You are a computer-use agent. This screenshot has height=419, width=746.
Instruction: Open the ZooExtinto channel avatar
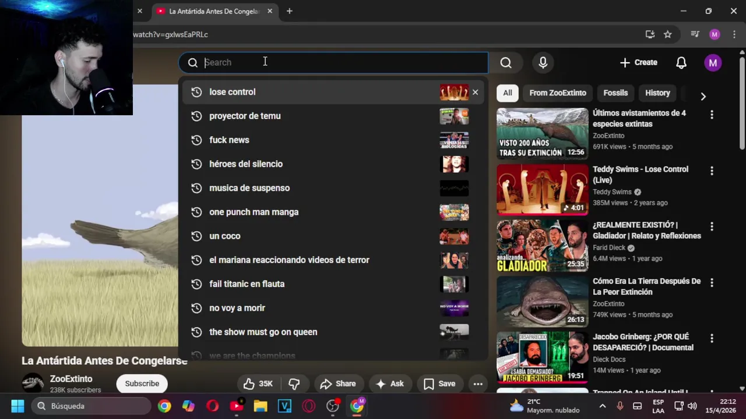33,384
